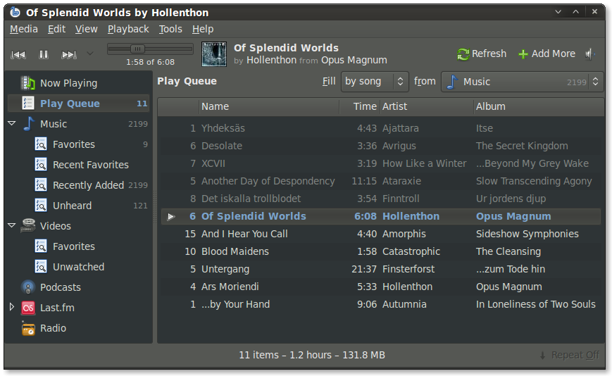Select the Untergang track
This screenshot has height=376, width=612.
[380, 269]
